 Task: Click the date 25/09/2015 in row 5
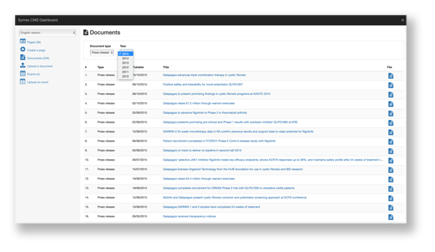(139, 113)
